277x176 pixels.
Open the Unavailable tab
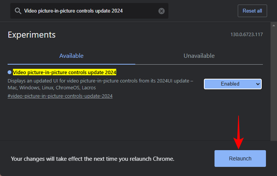[199, 56]
